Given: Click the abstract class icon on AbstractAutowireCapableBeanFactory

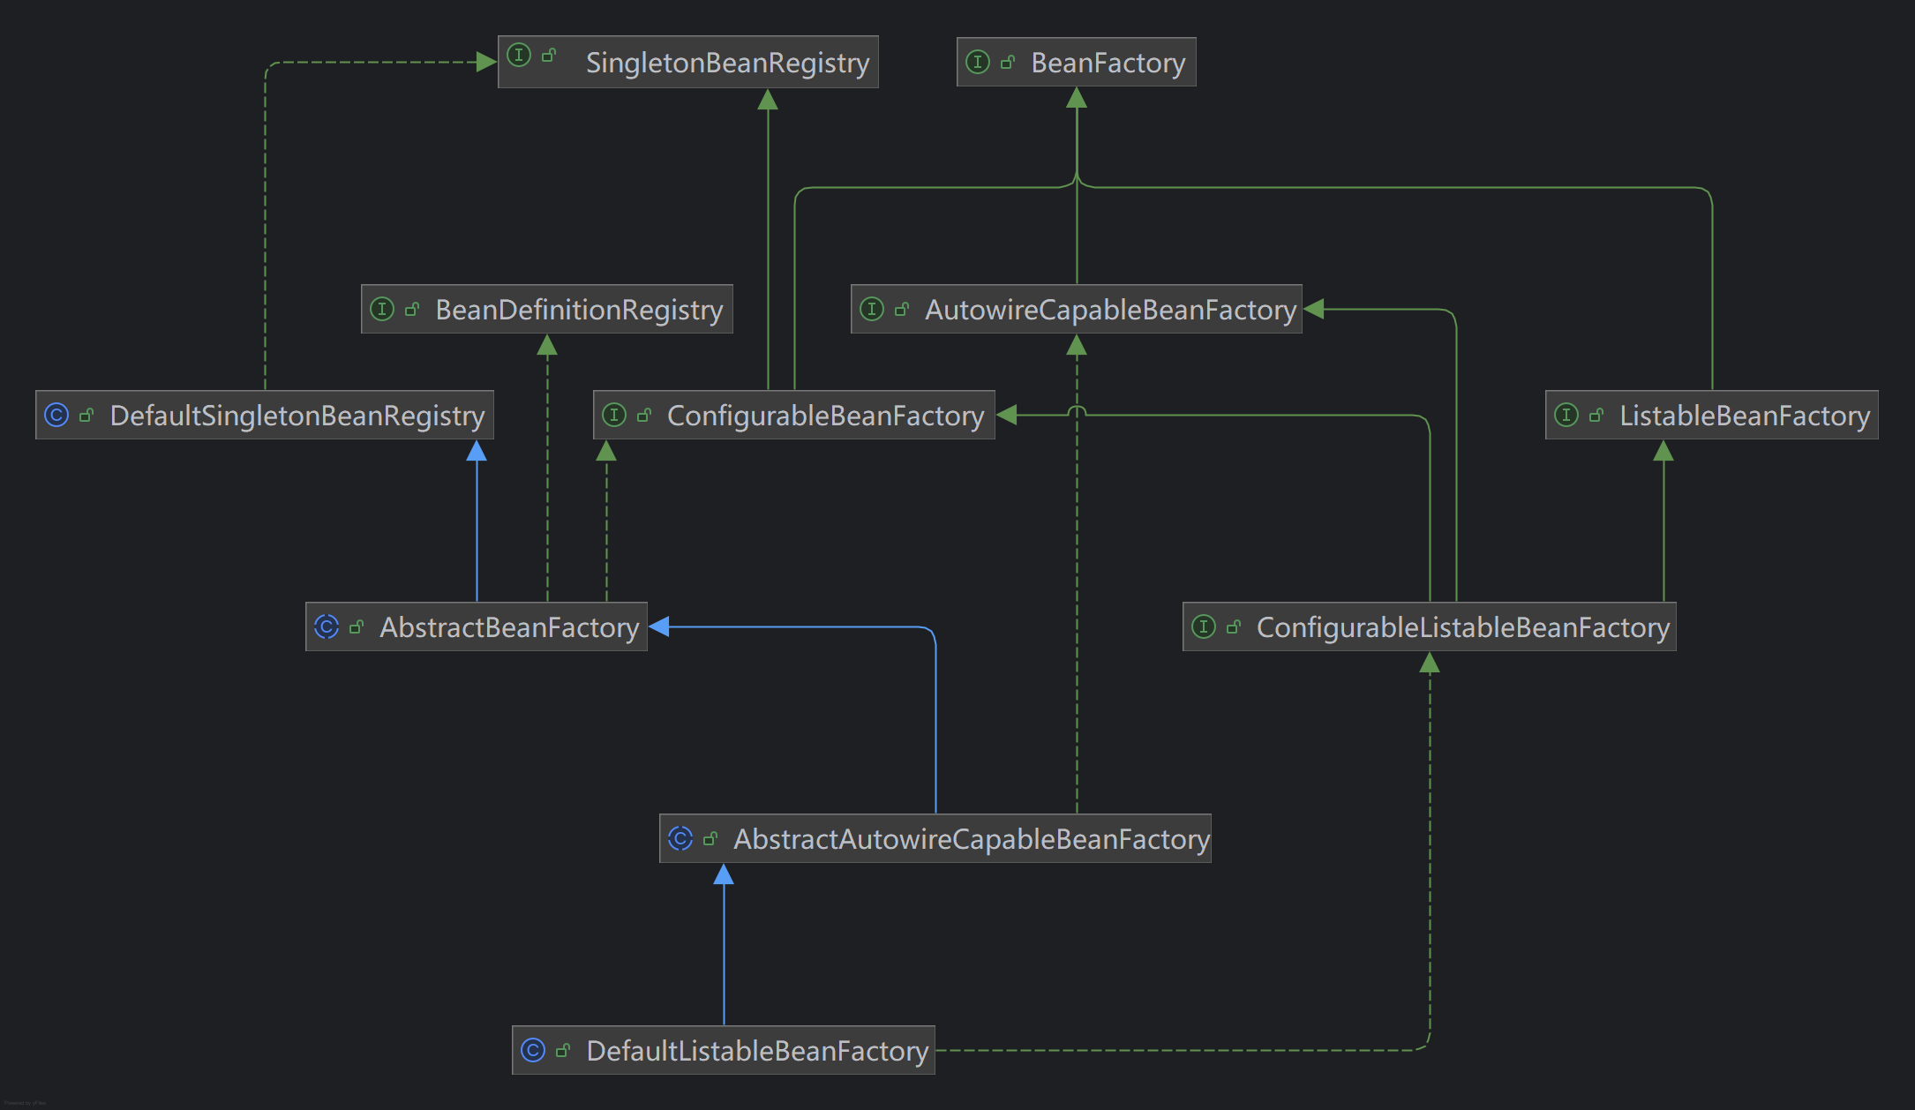Looking at the screenshot, I should point(680,838).
